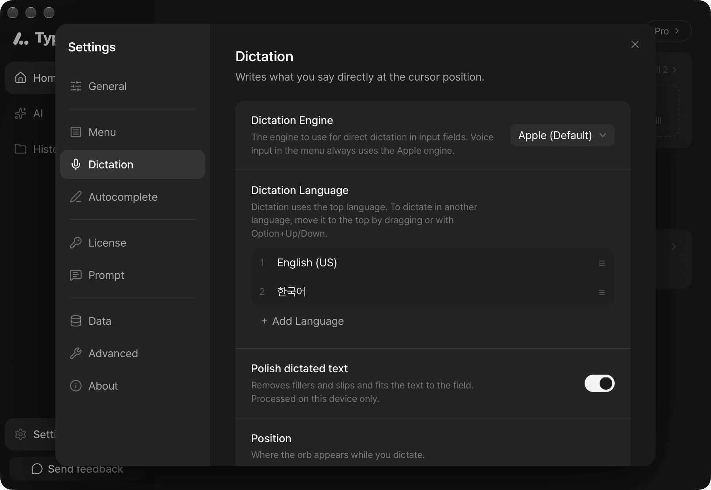Click Add Language button
This screenshot has width=711, height=490.
[302, 321]
